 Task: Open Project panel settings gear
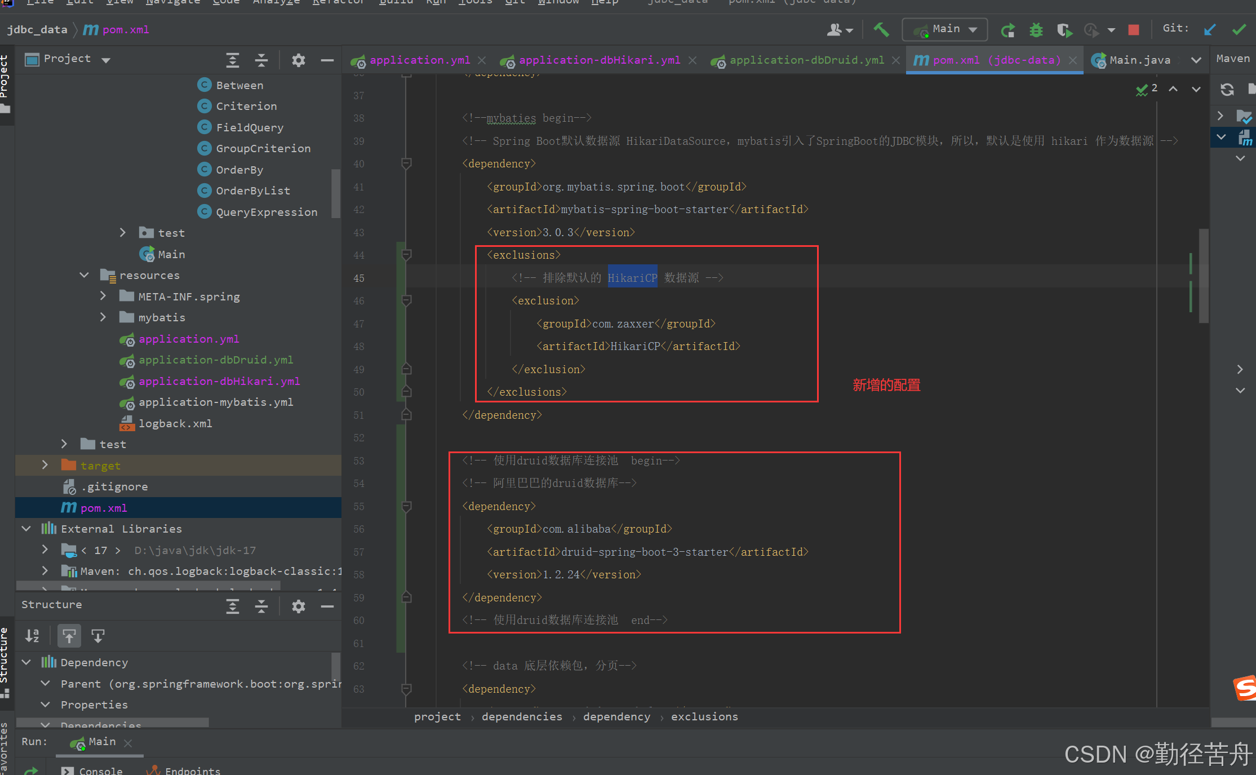point(298,60)
